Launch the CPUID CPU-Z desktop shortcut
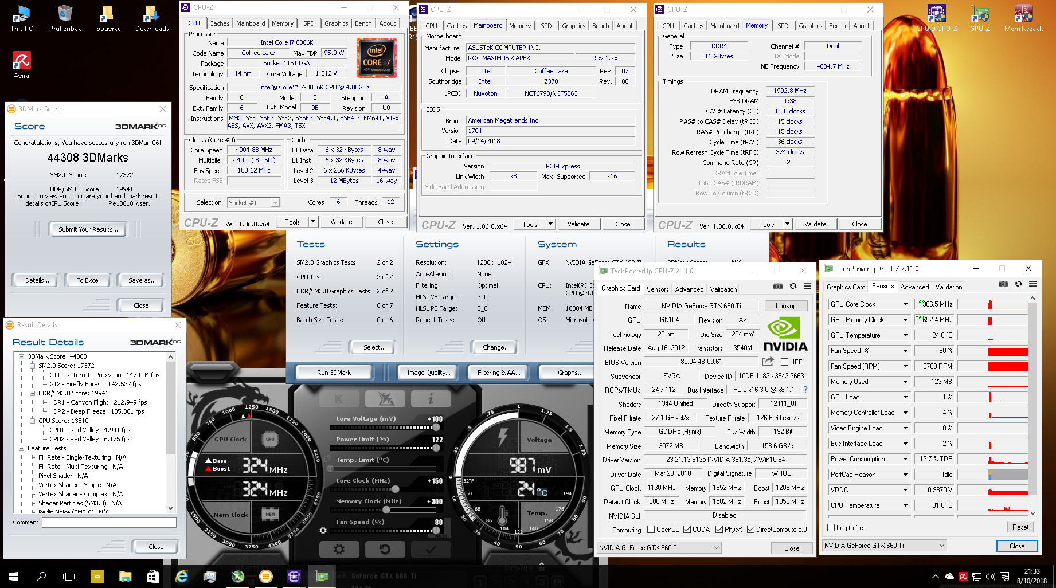 click(x=936, y=18)
